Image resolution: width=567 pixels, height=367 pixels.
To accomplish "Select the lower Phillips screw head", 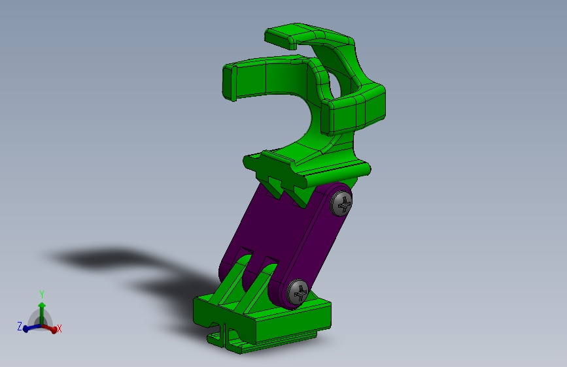I will point(298,291).
